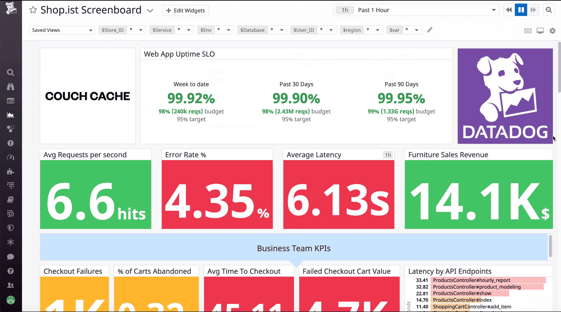Click the Edit Widgets button
561x312 pixels.
point(185,10)
